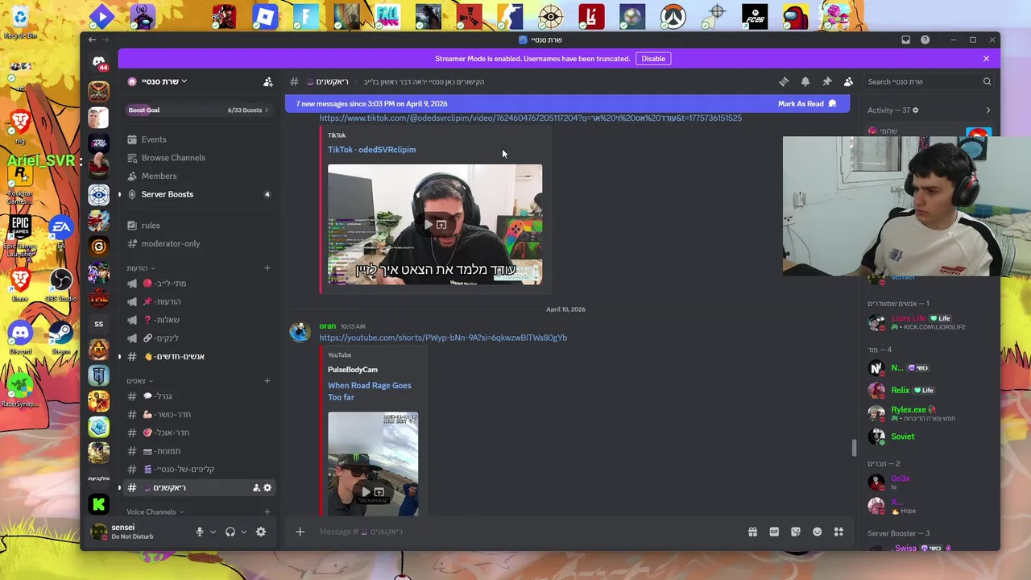Click the plus attach button in message bar

point(300,532)
